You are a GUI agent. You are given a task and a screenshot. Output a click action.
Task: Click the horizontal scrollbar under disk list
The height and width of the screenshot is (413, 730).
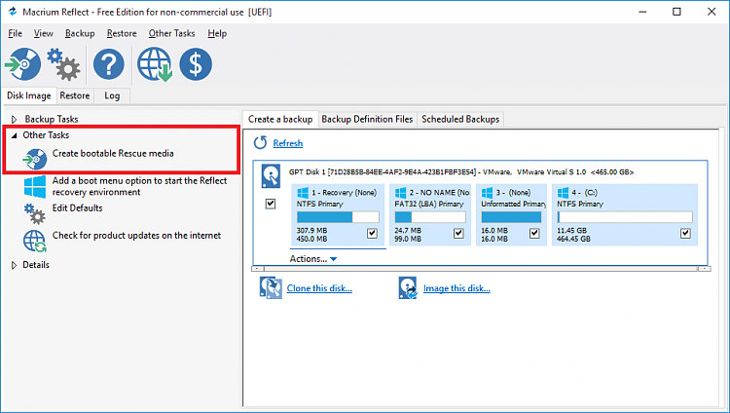click(481, 269)
